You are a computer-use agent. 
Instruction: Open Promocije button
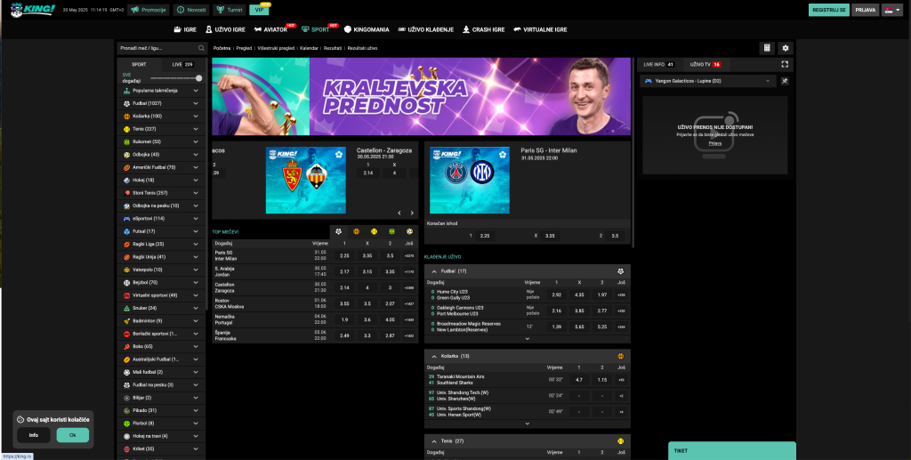click(149, 10)
